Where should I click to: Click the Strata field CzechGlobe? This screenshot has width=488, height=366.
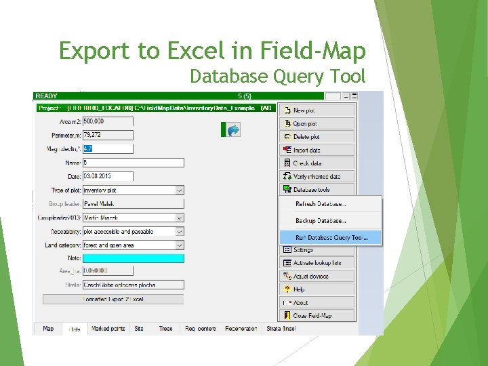[x=134, y=285]
